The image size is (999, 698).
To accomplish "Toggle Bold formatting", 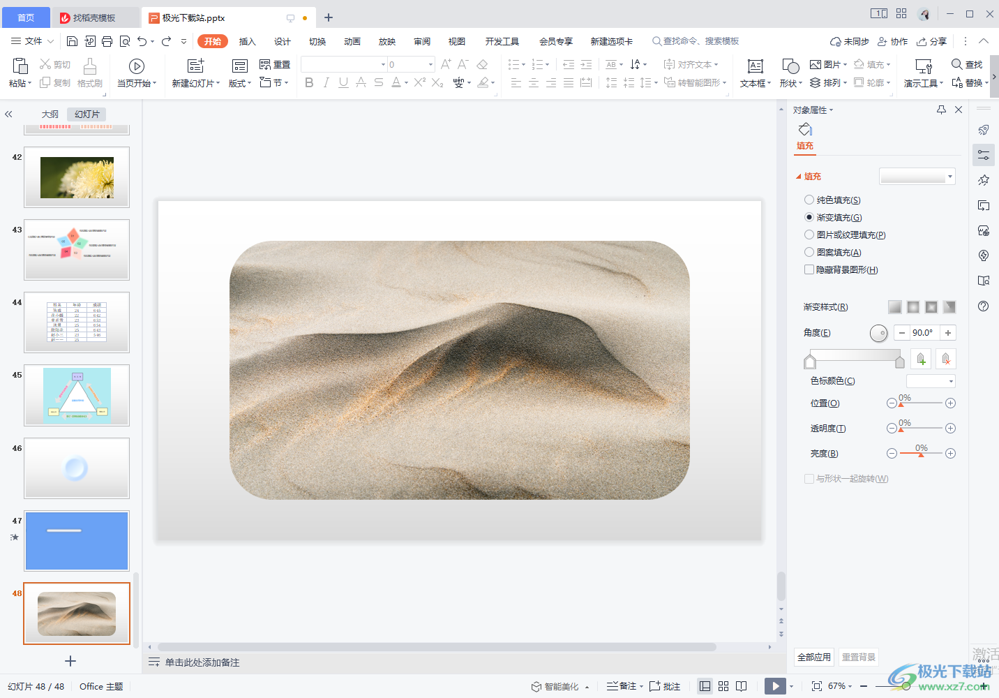I will pyautogui.click(x=309, y=82).
